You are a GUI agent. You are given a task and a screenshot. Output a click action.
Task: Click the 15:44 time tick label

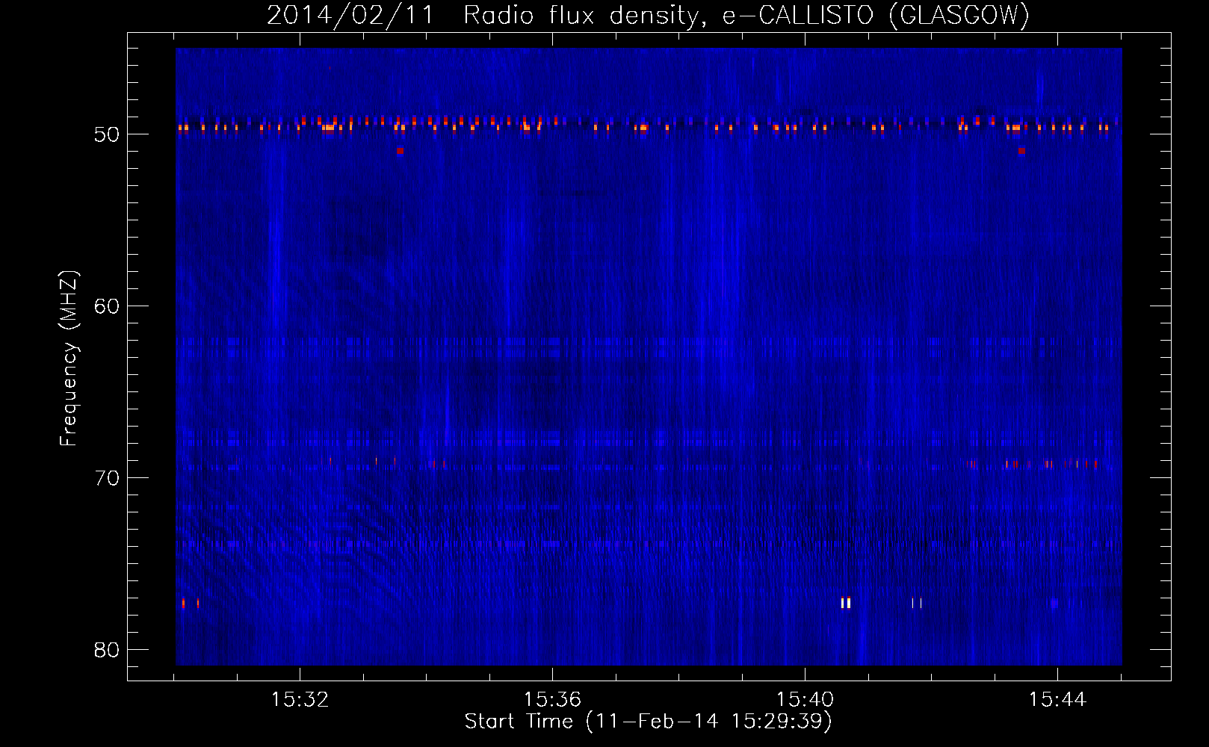(1057, 700)
